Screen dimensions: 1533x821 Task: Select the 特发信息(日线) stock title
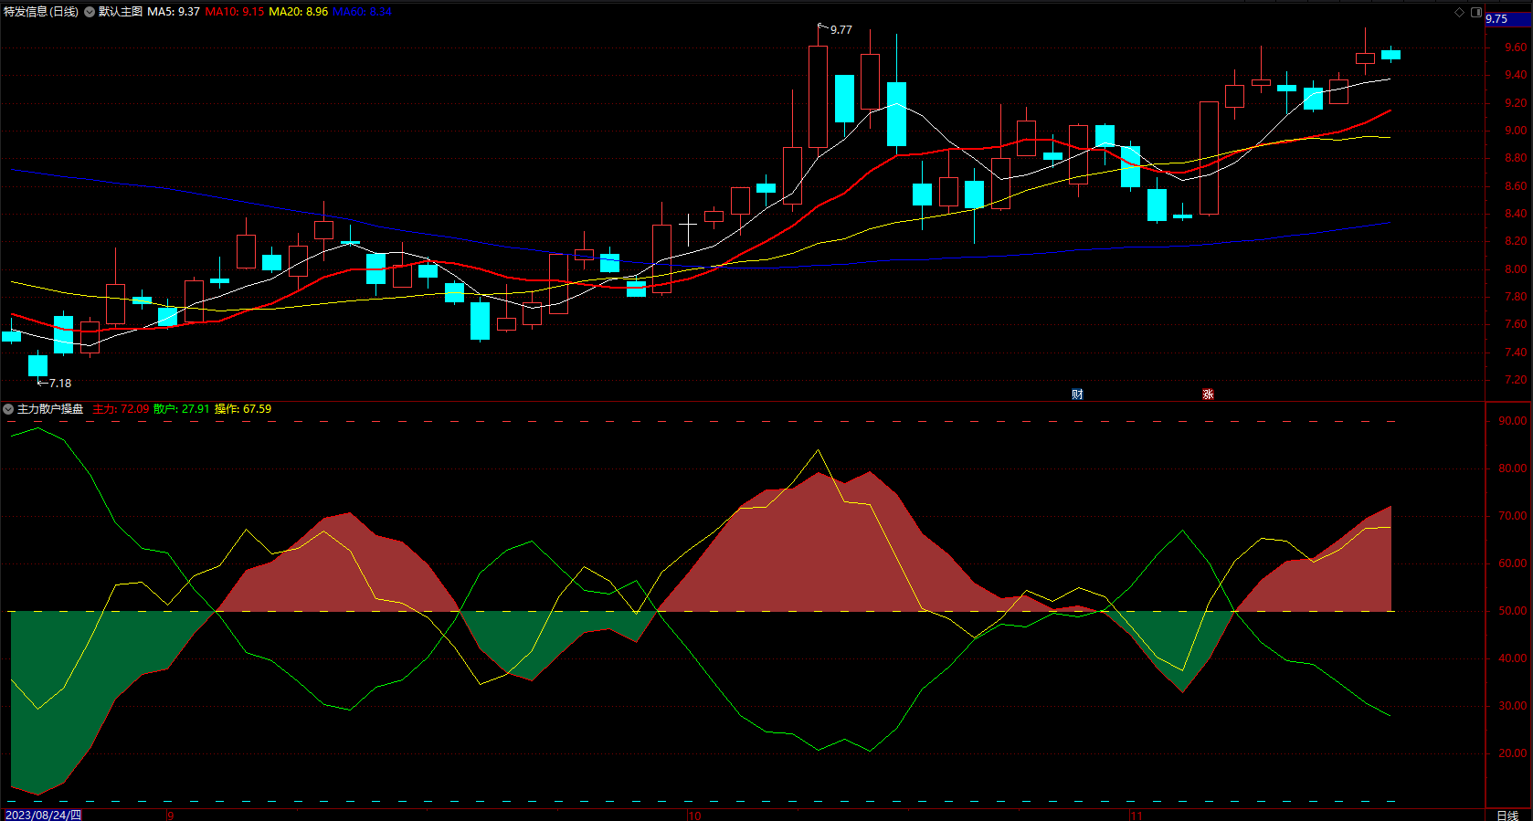41,12
